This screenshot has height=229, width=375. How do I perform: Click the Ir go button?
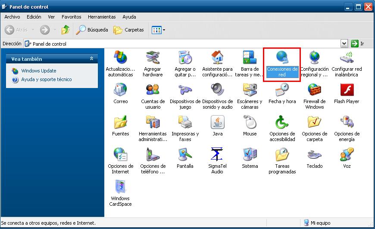[358, 44]
